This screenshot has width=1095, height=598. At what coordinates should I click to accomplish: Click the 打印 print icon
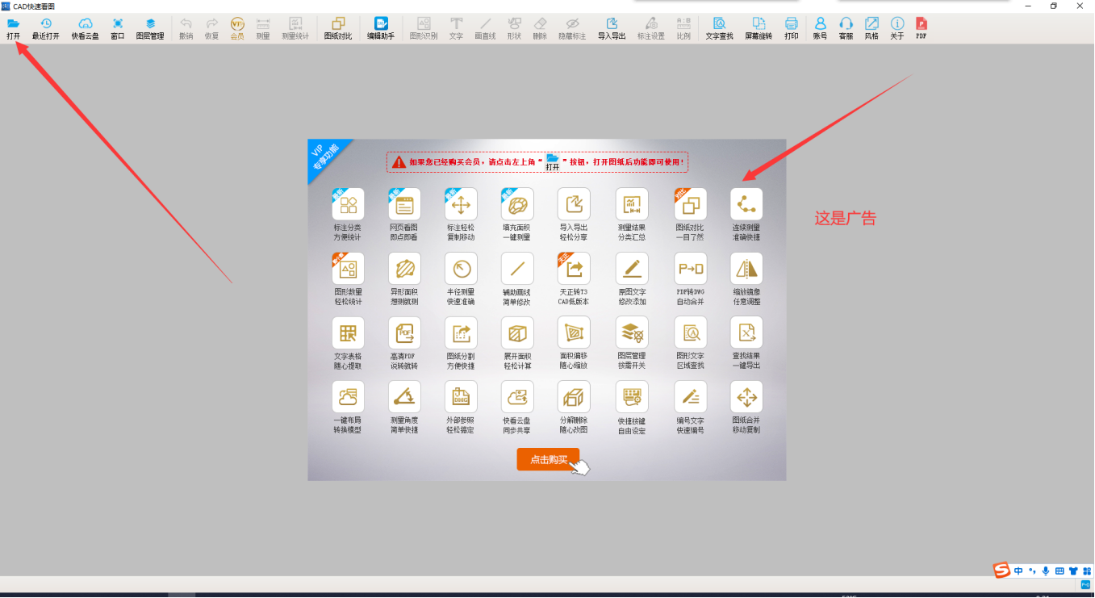(x=792, y=24)
